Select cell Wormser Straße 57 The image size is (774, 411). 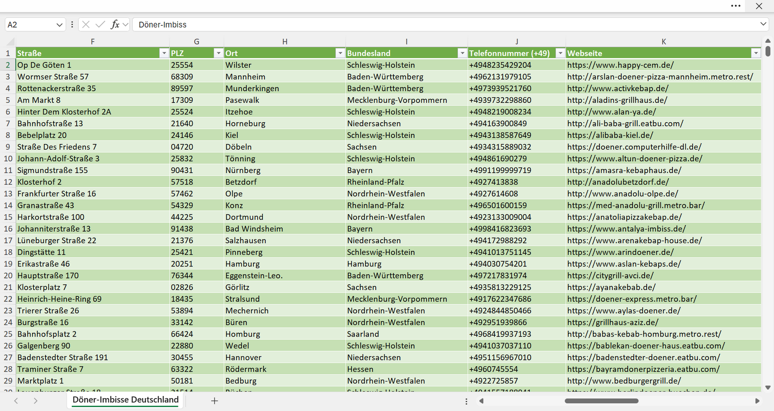92,77
